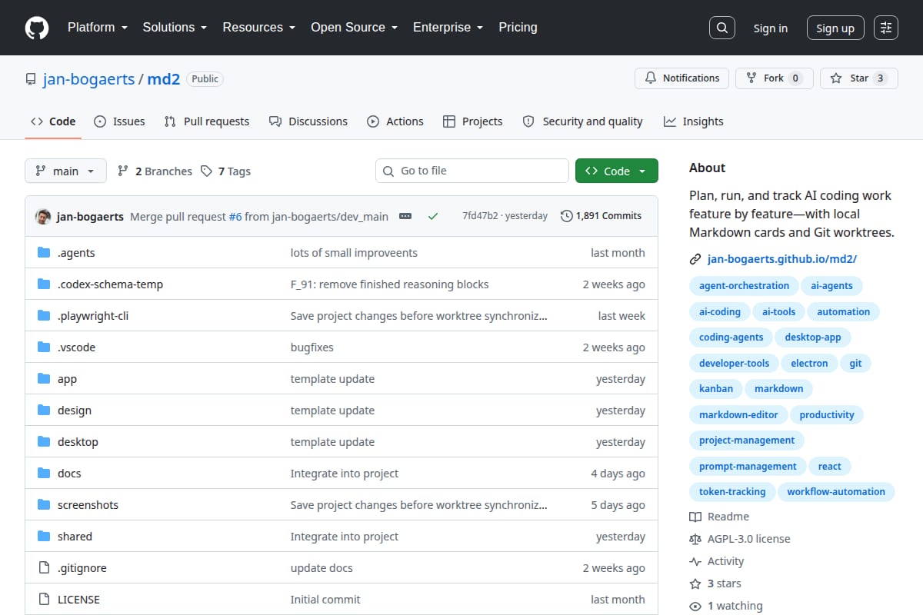Select the electron topic tag
The image size is (923, 615).
click(x=809, y=363)
